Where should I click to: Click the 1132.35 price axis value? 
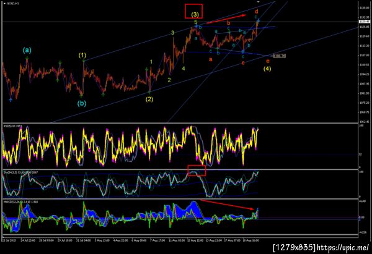click(364, 17)
